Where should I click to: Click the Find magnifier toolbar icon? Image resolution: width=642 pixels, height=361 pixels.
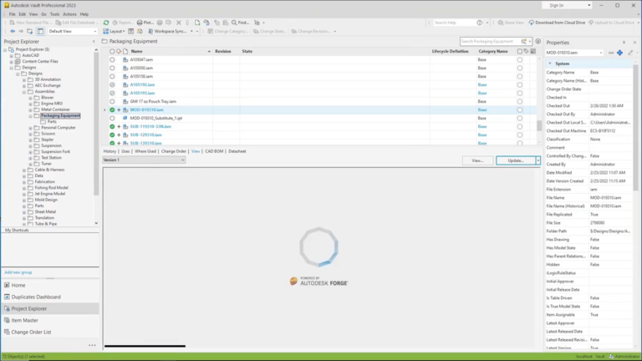click(x=234, y=23)
